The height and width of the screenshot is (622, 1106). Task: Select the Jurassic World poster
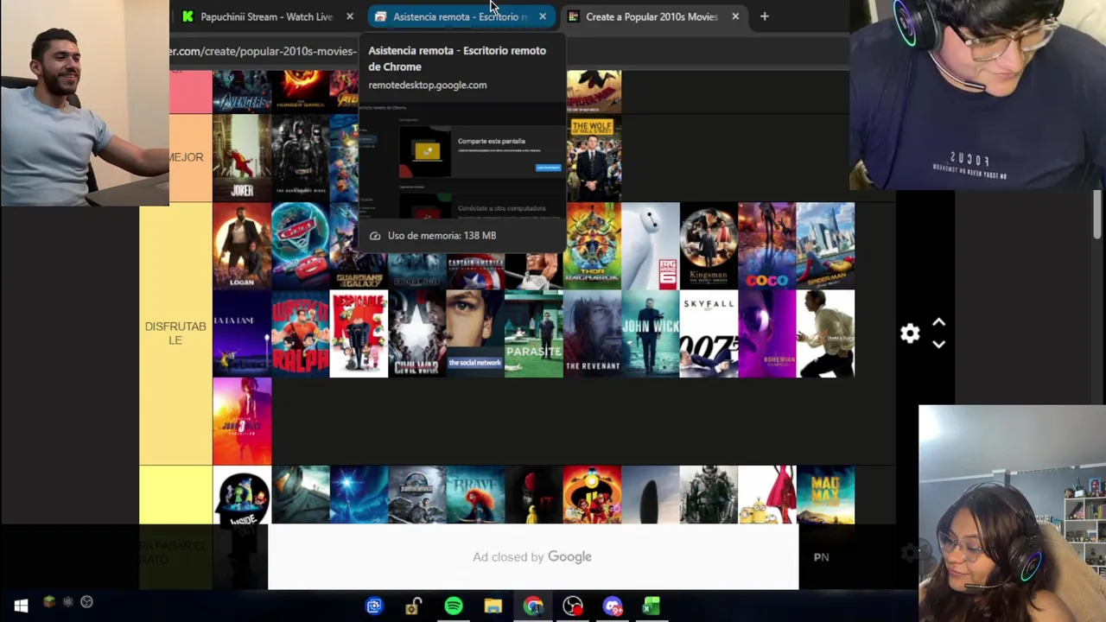416,495
